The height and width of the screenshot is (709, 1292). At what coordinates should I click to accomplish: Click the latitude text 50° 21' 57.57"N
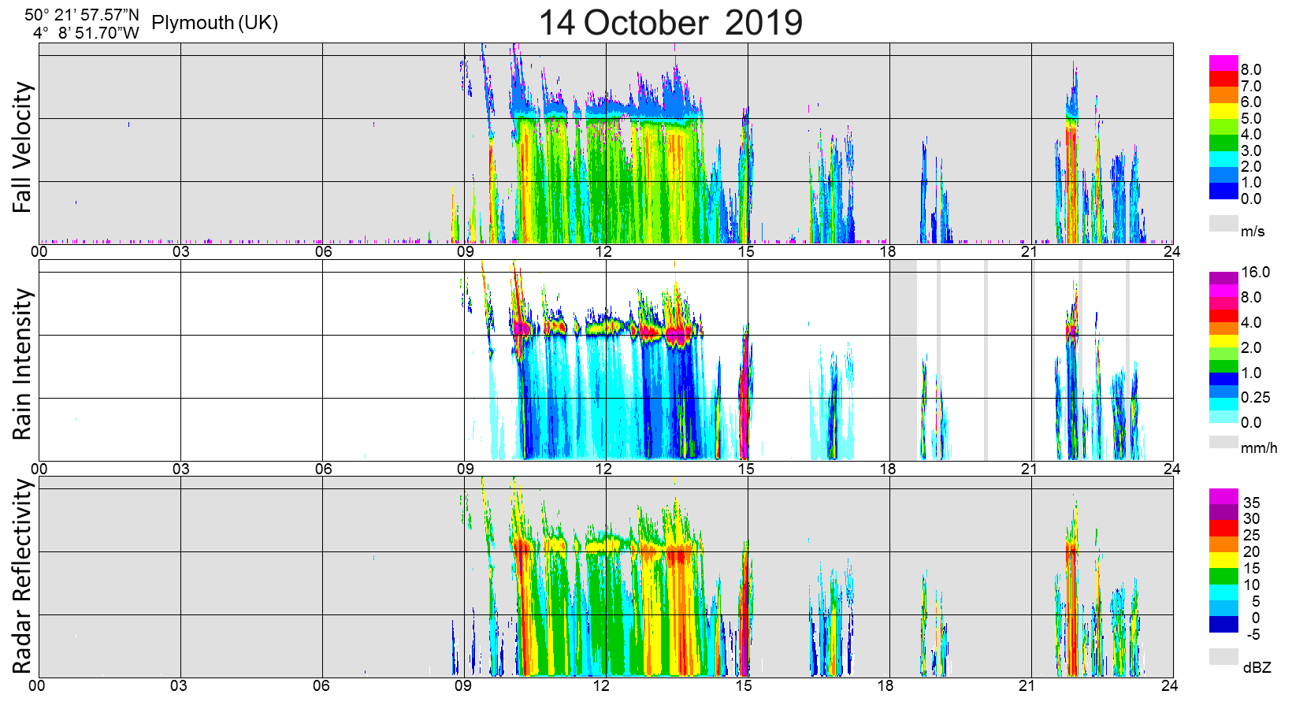[82, 15]
